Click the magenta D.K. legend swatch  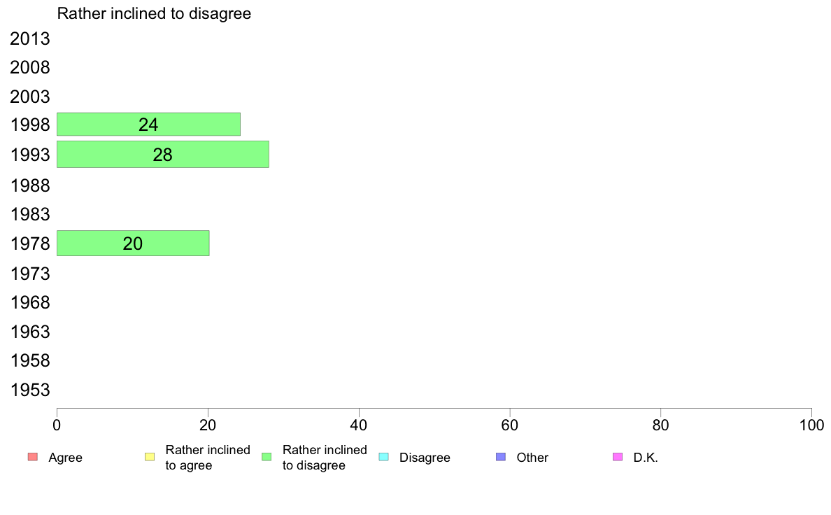(x=618, y=457)
